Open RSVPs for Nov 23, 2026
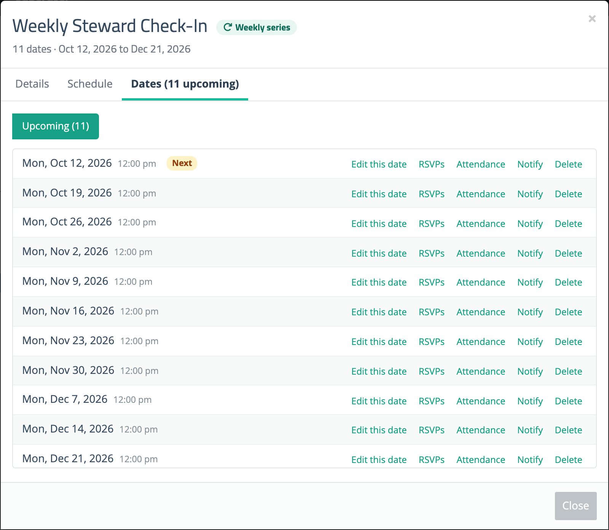The width and height of the screenshot is (609, 530). click(x=432, y=342)
